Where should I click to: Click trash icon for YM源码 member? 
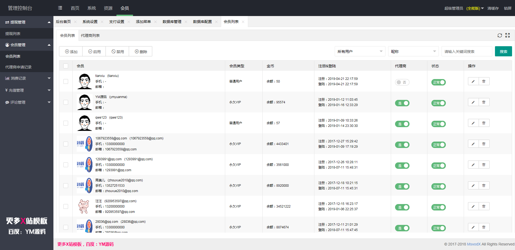484,102
